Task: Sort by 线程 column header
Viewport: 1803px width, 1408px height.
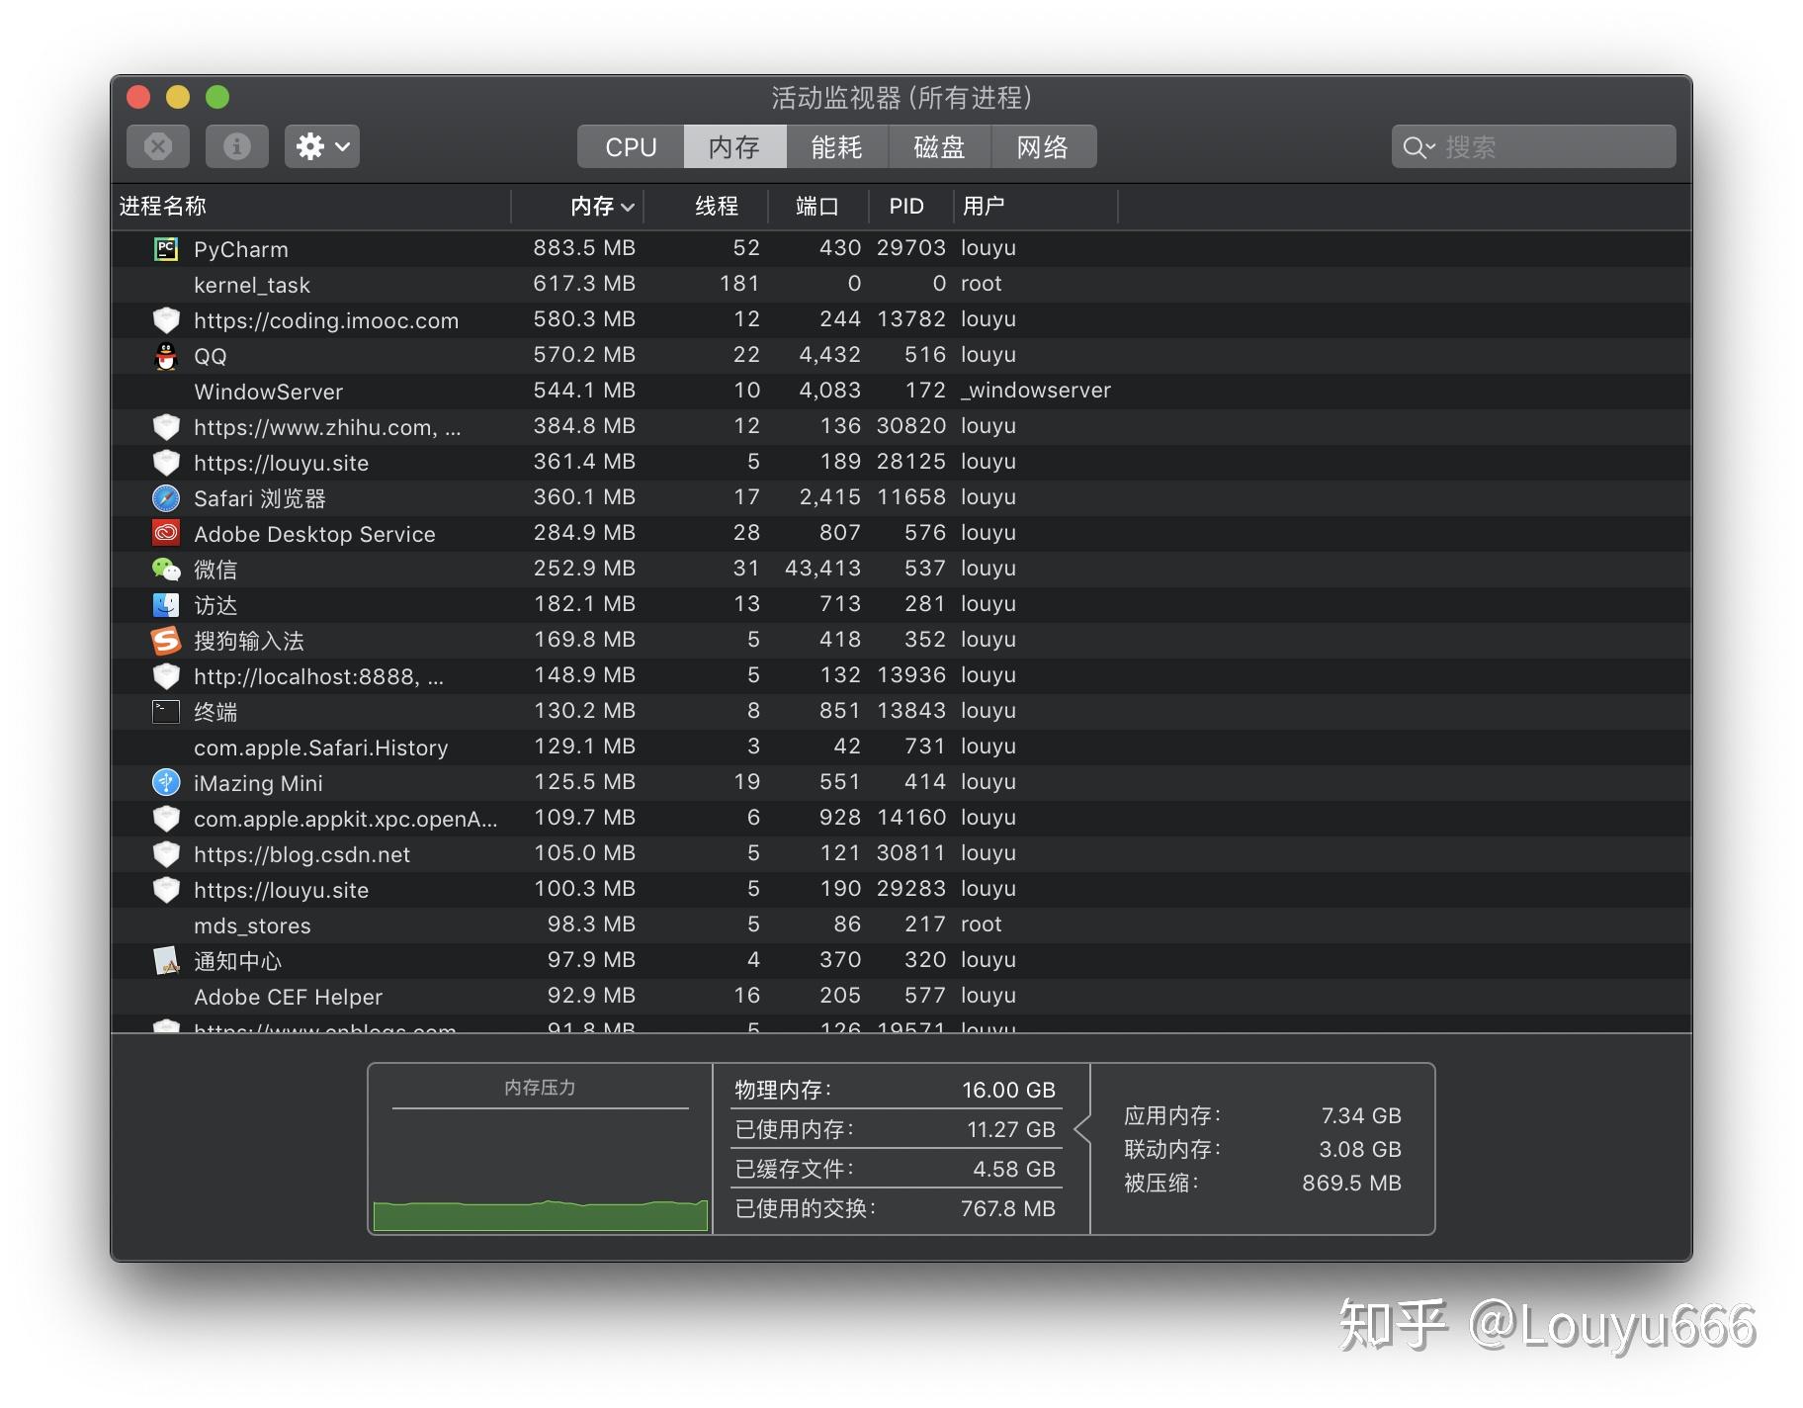Action: pos(707,206)
